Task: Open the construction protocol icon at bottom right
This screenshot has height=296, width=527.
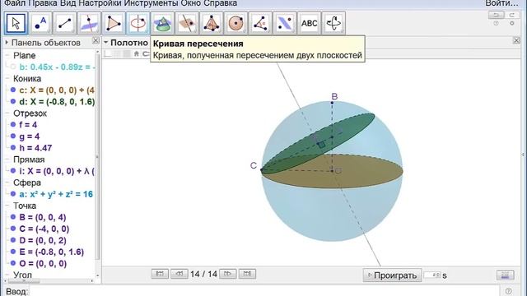Action: point(505,275)
